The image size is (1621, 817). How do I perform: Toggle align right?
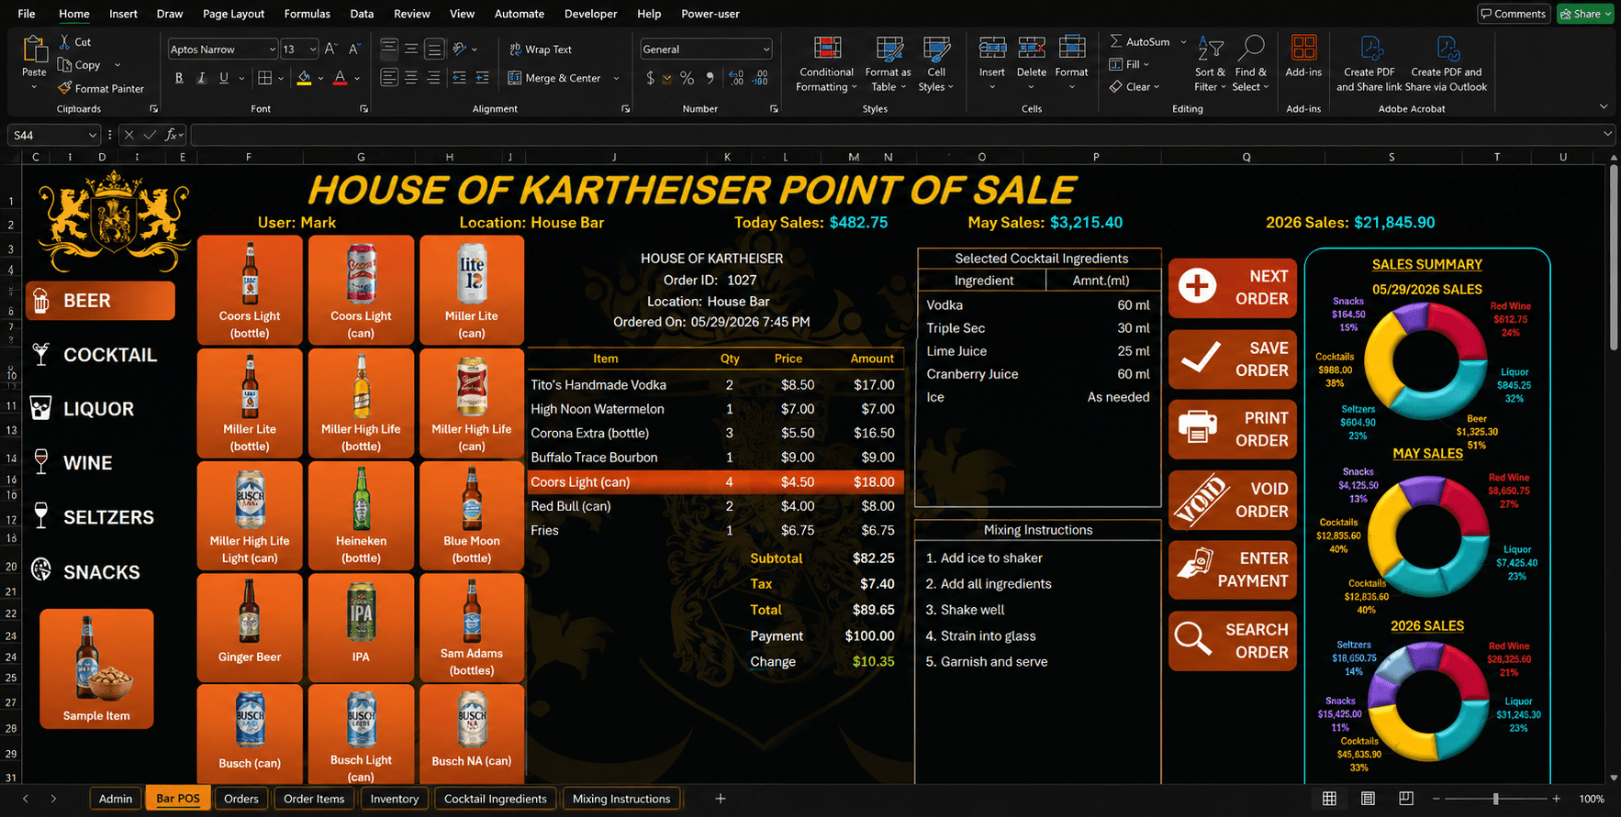click(433, 78)
